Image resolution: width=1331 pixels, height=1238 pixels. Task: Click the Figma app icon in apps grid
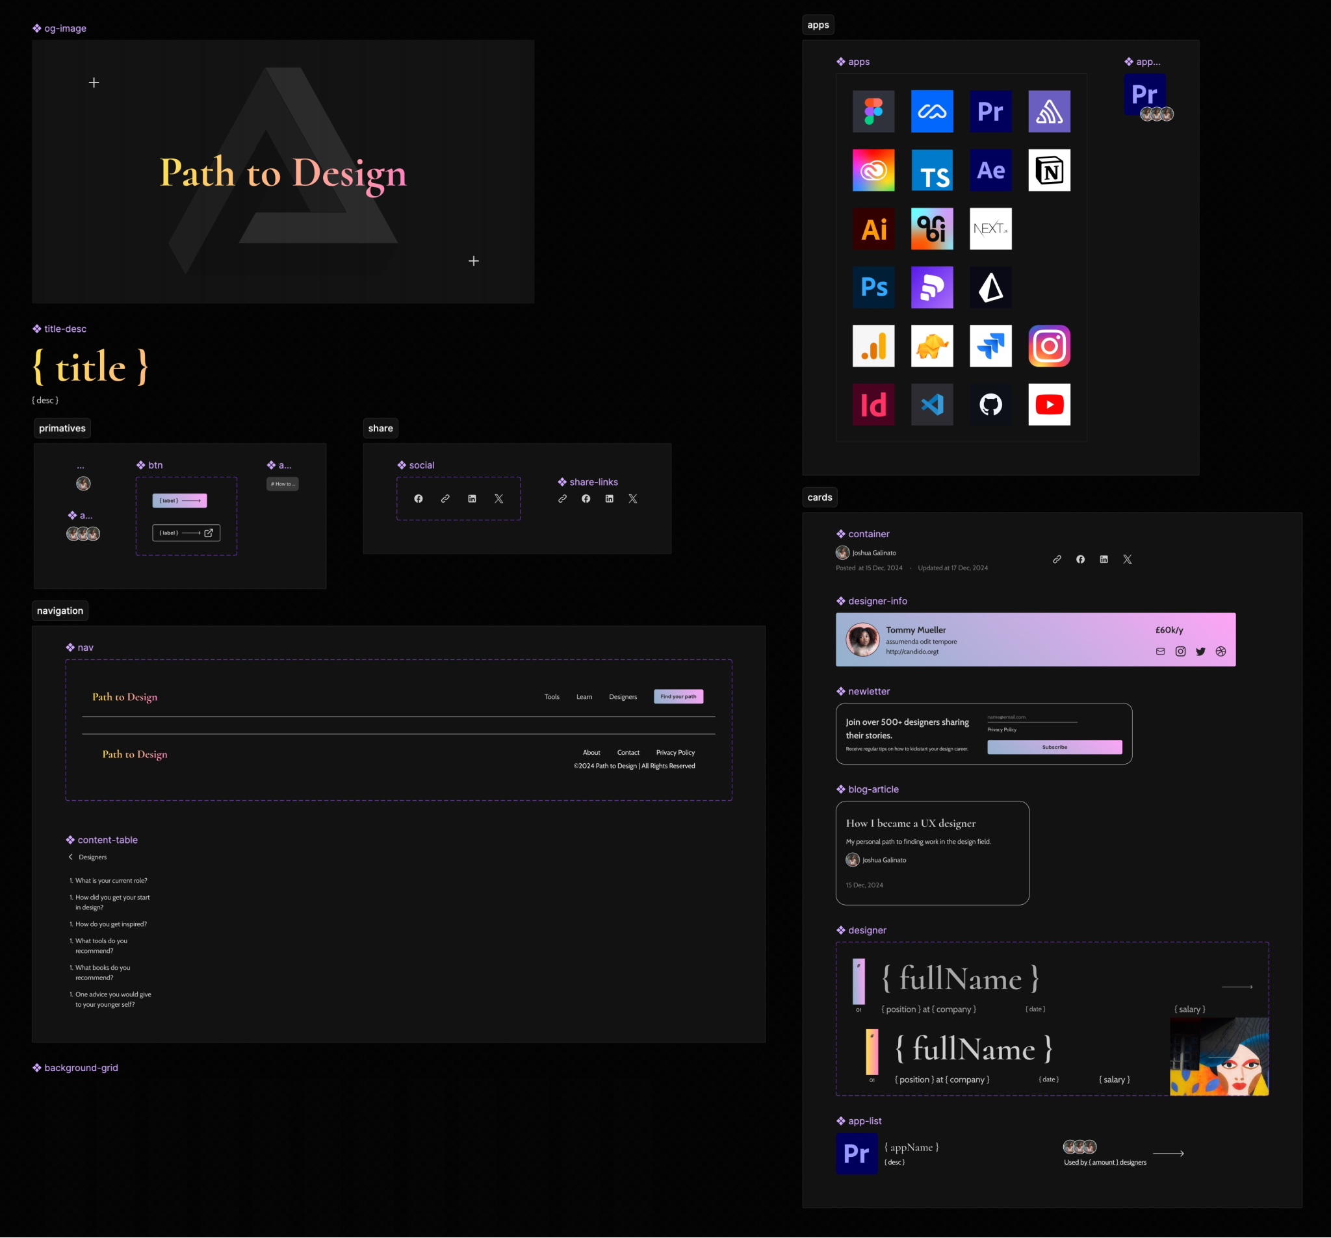click(x=873, y=111)
